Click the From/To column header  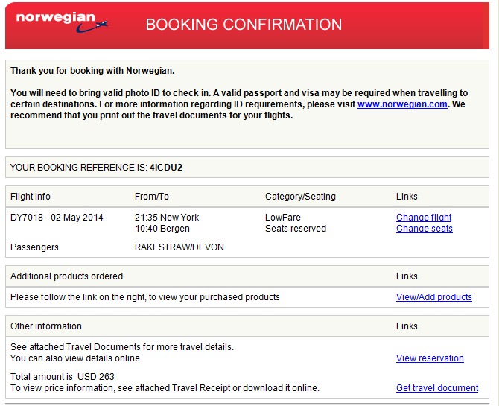(x=152, y=197)
